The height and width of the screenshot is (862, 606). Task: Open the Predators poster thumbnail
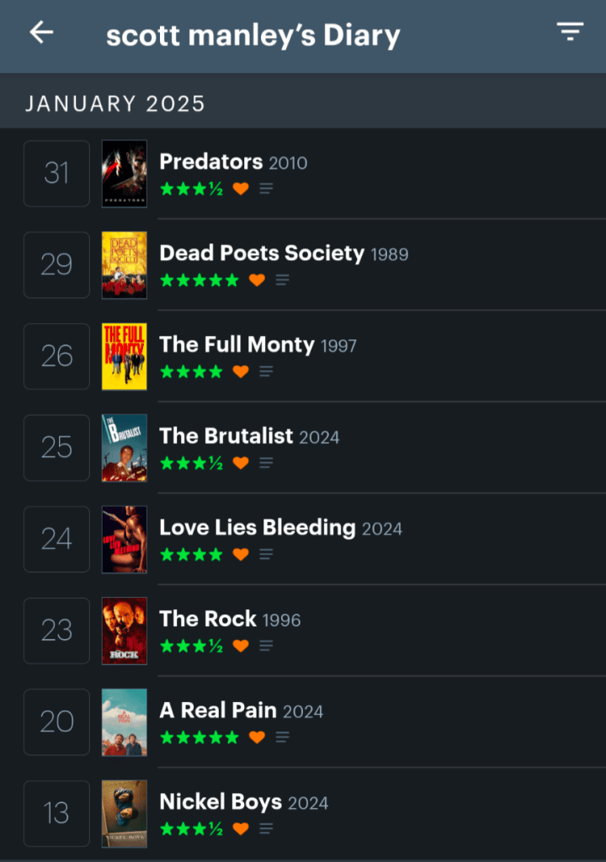tap(124, 173)
